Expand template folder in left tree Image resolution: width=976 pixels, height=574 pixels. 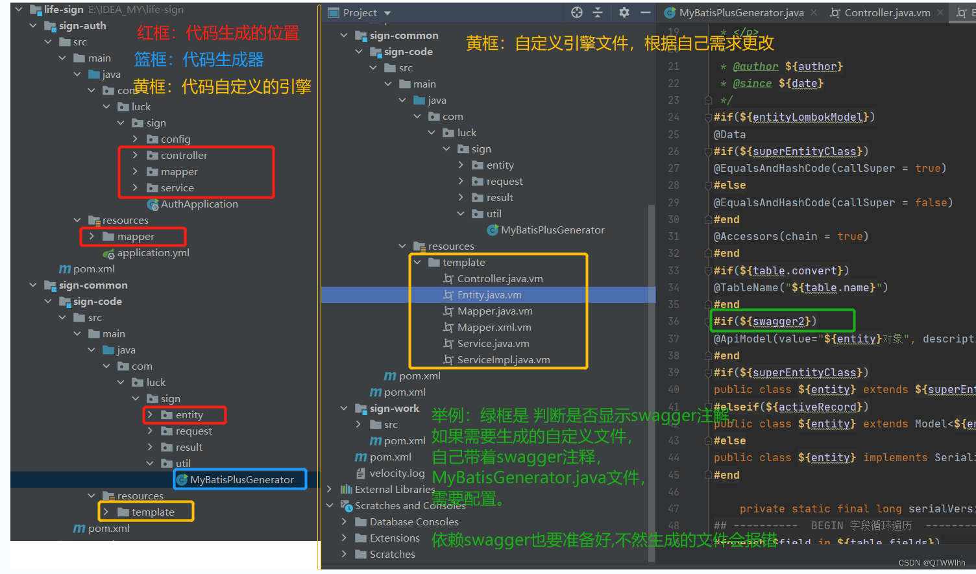pyautogui.click(x=106, y=512)
